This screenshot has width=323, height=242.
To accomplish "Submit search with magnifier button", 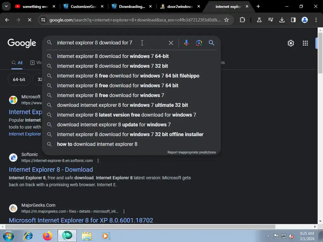I will click(x=211, y=43).
